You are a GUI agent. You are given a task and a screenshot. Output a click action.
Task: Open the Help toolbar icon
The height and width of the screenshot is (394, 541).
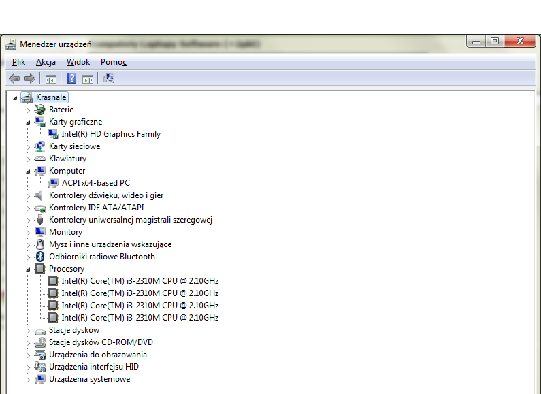pos(71,78)
